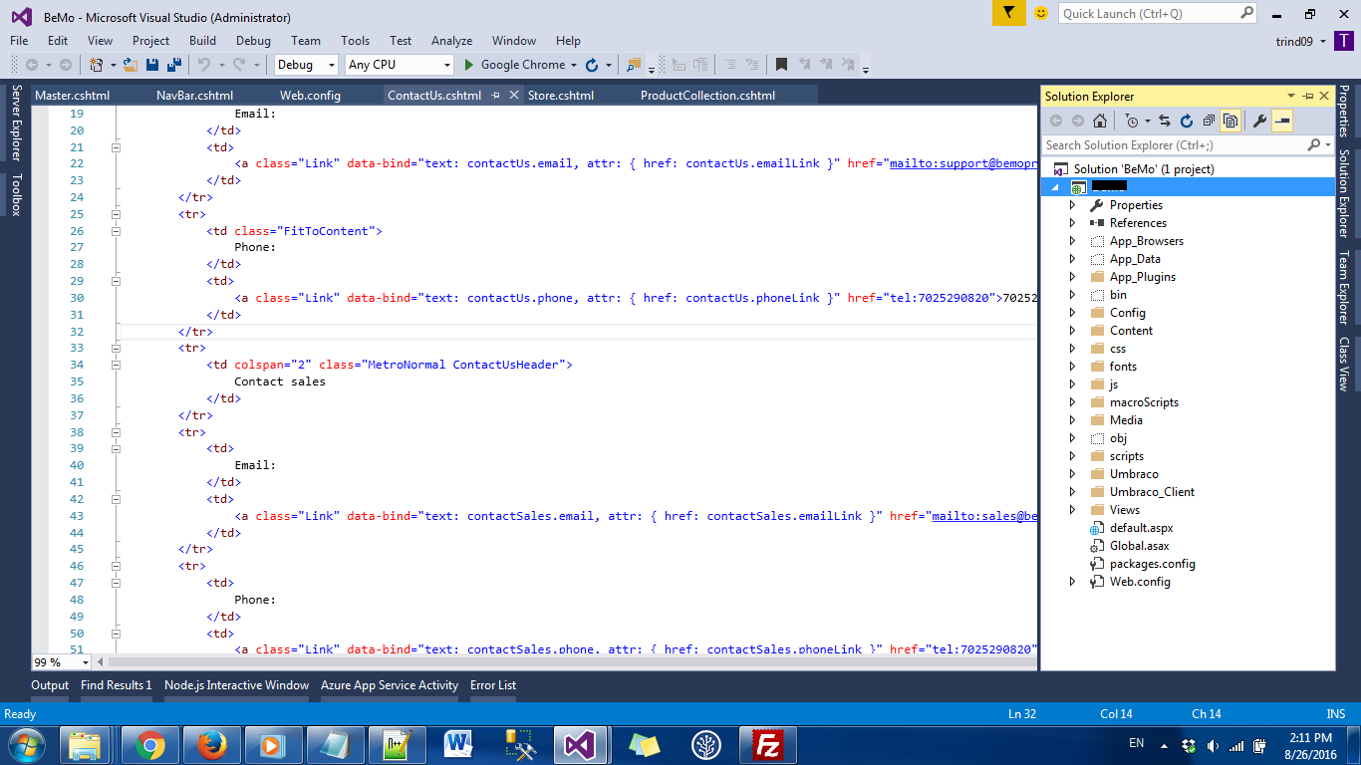Viewport: 1361px width, 765px height.
Task: Toggle Preview Selected Items in Solution Explorer
Action: pos(1282,121)
